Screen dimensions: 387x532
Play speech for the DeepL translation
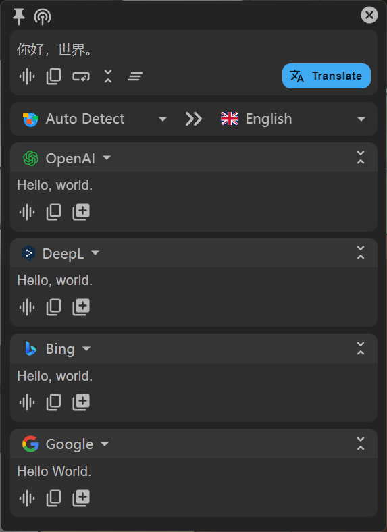[x=27, y=307]
